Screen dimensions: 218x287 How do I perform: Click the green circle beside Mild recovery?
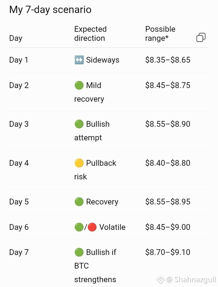pos(79,85)
